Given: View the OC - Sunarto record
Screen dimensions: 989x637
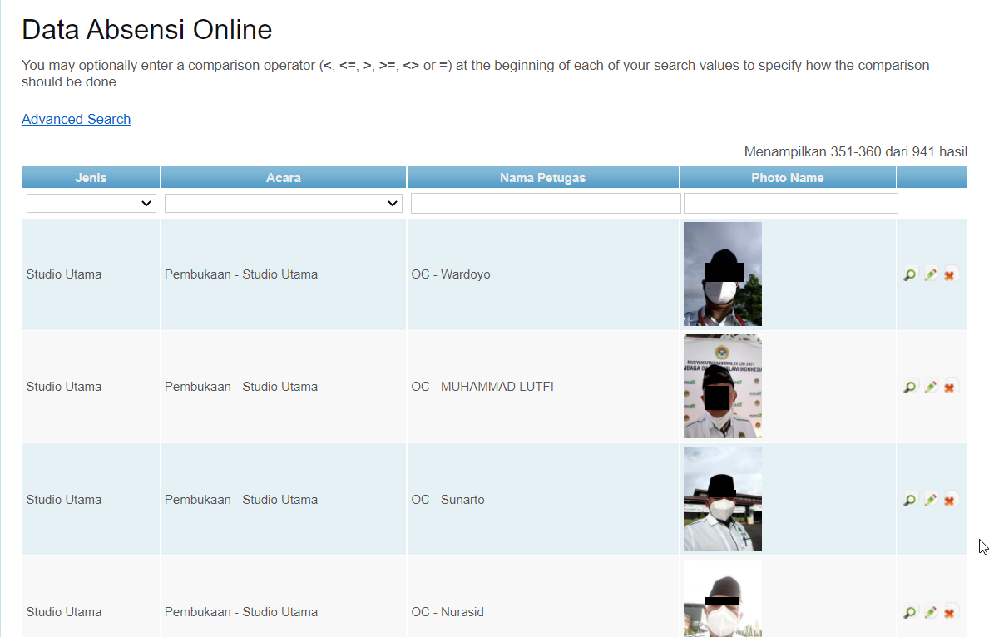Looking at the screenshot, I should (x=909, y=500).
